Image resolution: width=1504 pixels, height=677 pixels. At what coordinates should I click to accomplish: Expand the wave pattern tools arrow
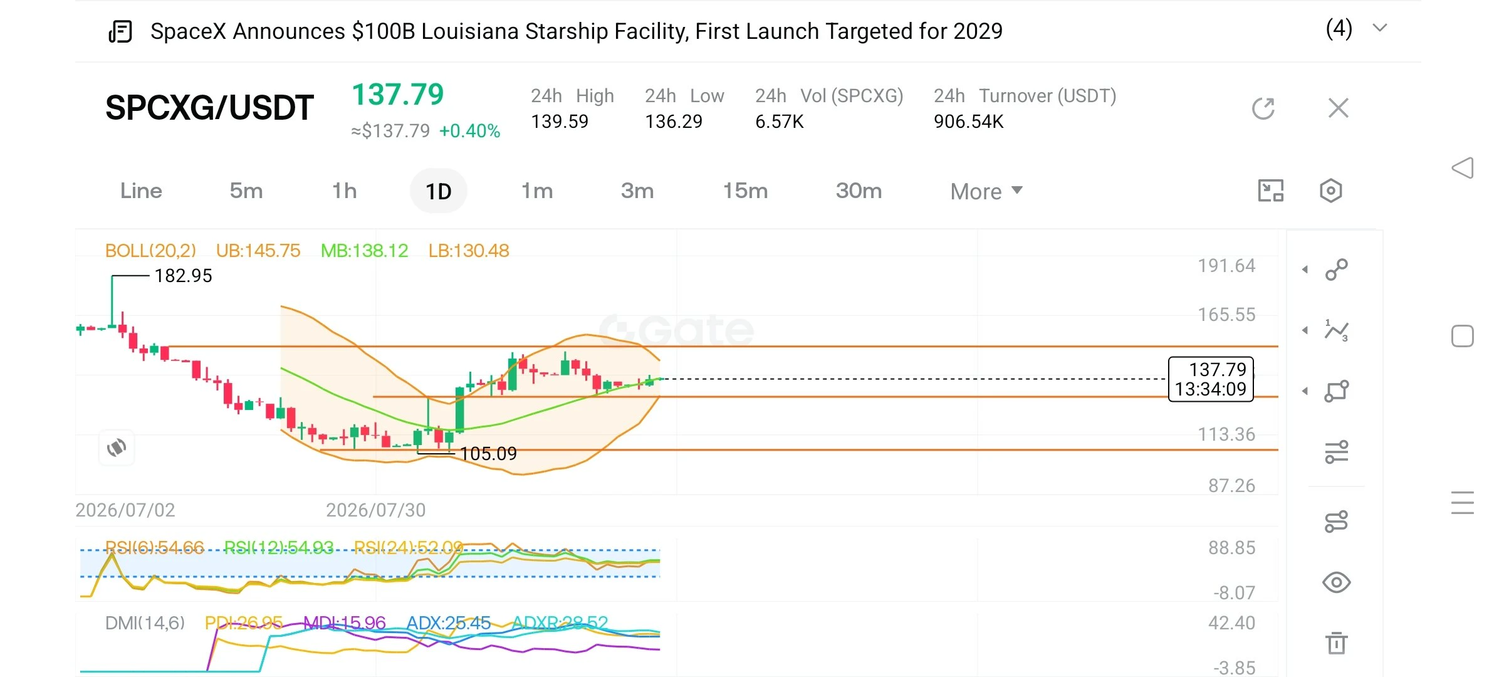(1305, 330)
